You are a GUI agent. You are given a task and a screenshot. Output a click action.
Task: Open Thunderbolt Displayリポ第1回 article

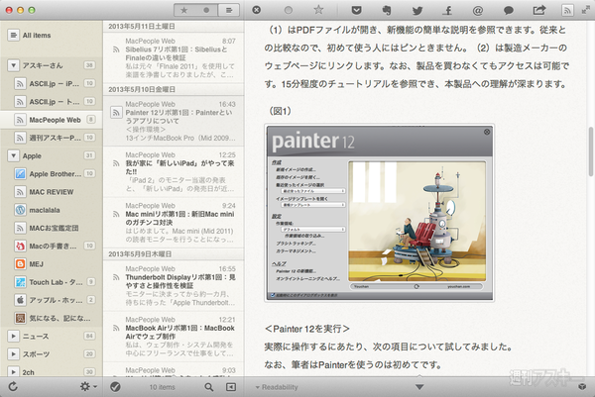tap(174, 286)
